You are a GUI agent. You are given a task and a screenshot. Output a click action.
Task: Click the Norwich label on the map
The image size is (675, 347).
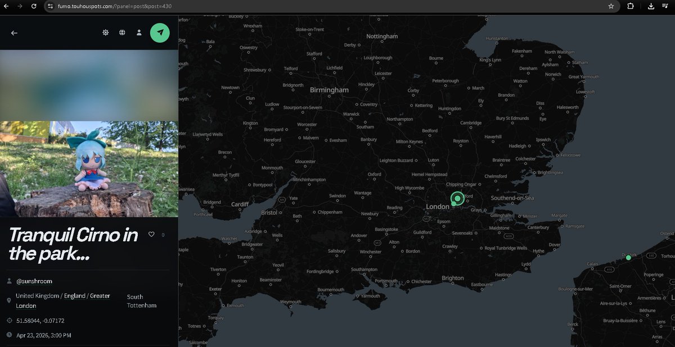pyautogui.click(x=553, y=74)
